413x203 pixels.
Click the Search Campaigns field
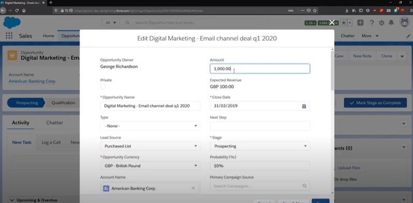pyautogui.click(x=260, y=186)
